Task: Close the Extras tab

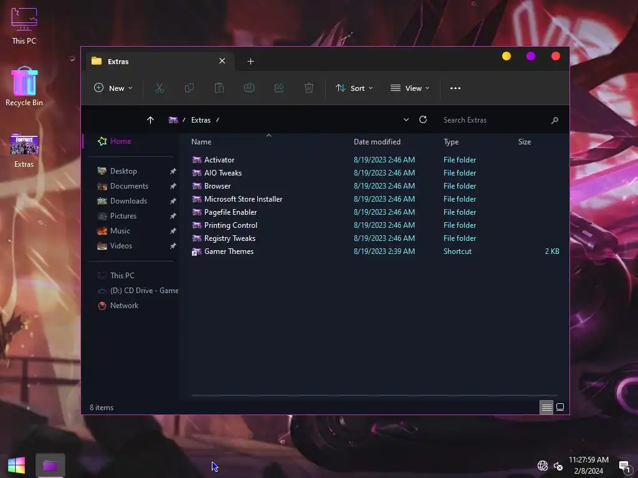Action: (x=222, y=61)
